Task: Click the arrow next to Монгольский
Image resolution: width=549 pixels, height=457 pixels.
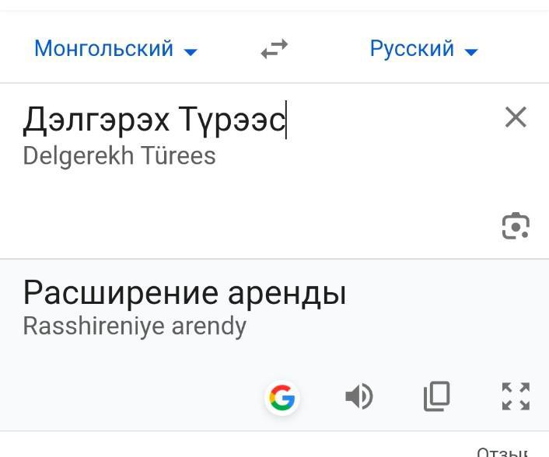Action: click(191, 52)
